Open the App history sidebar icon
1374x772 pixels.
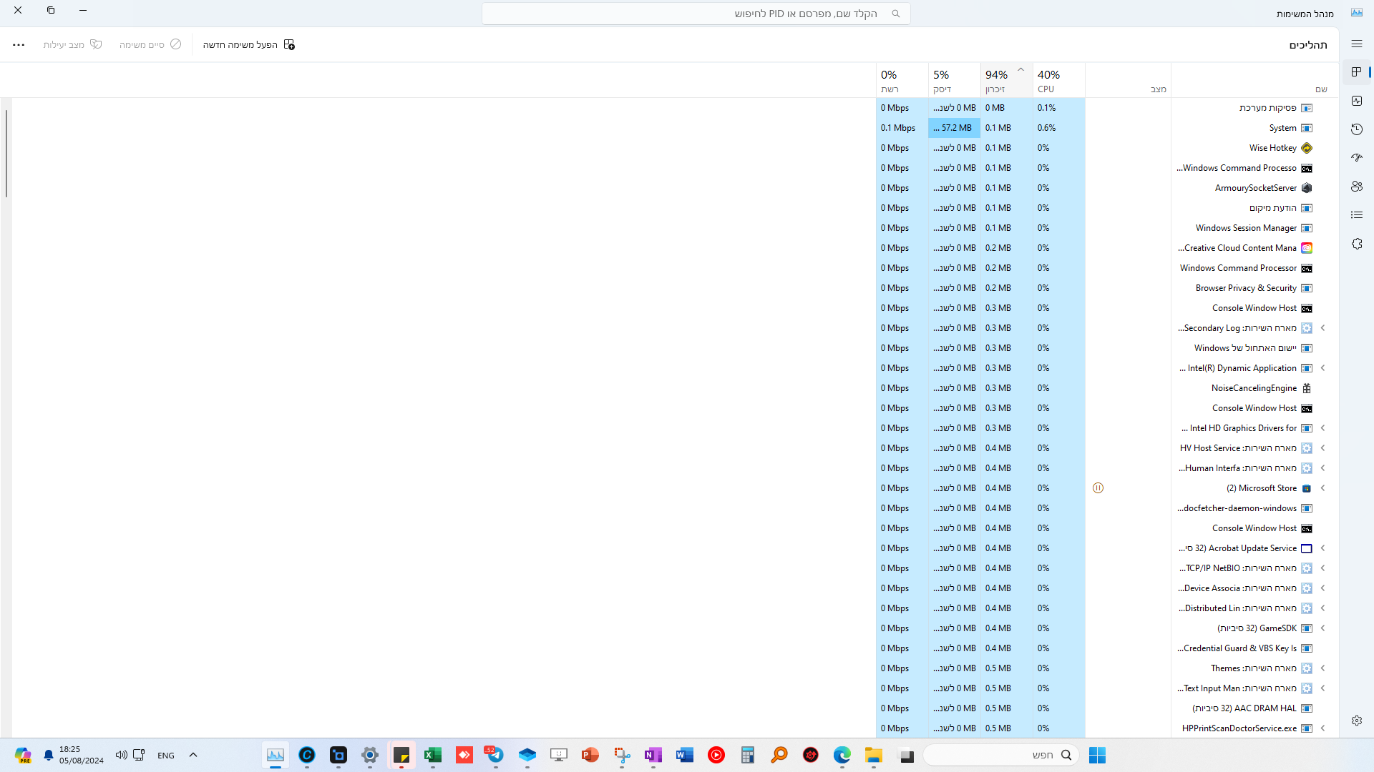[1357, 129]
